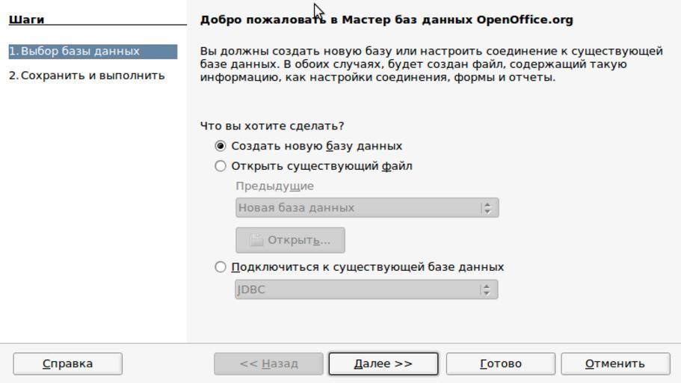Cancel the wizard with Отменить
Screen dimensions: 681x383
tap(614, 364)
